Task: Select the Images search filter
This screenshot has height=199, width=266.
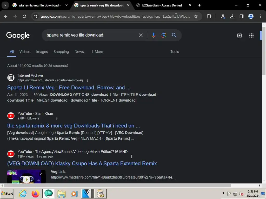Action: pyautogui.click(x=42, y=52)
